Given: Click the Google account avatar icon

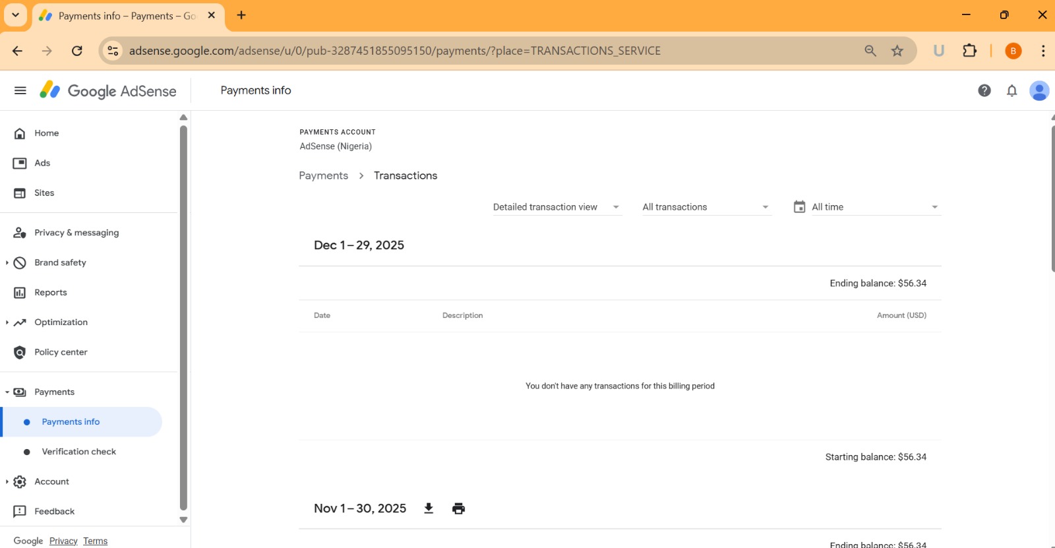Looking at the screenshot, I should click(x=1039, y=90).
